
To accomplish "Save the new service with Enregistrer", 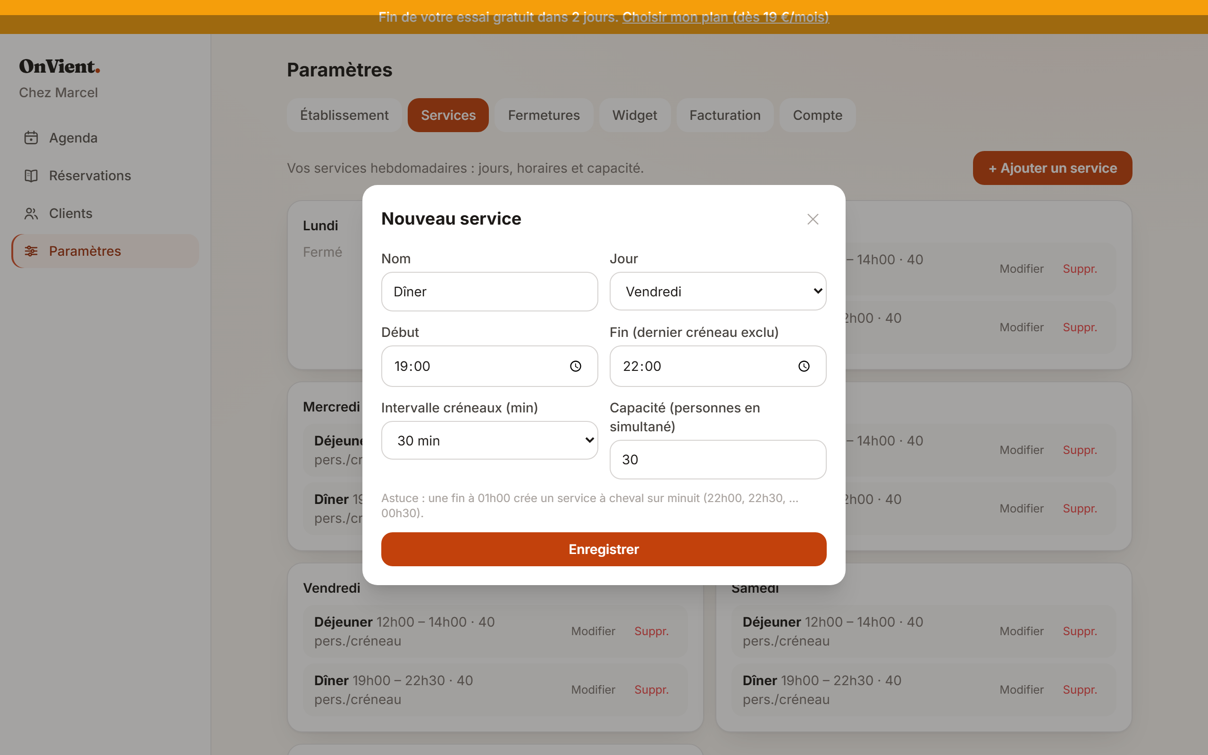I will 604,549.
